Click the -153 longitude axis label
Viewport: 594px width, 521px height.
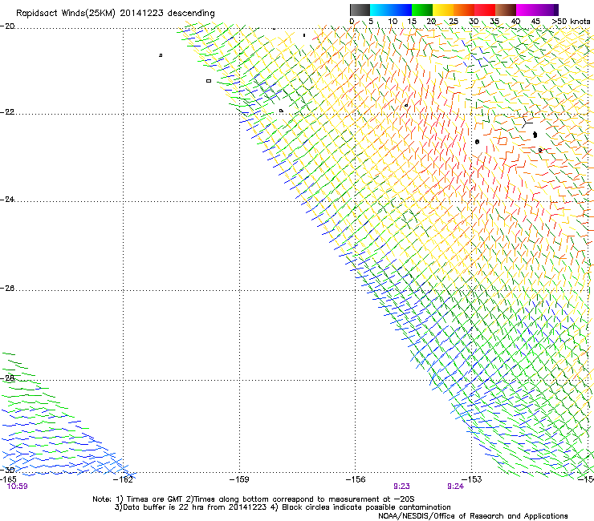pyautogui.click(x=472, y=479)
